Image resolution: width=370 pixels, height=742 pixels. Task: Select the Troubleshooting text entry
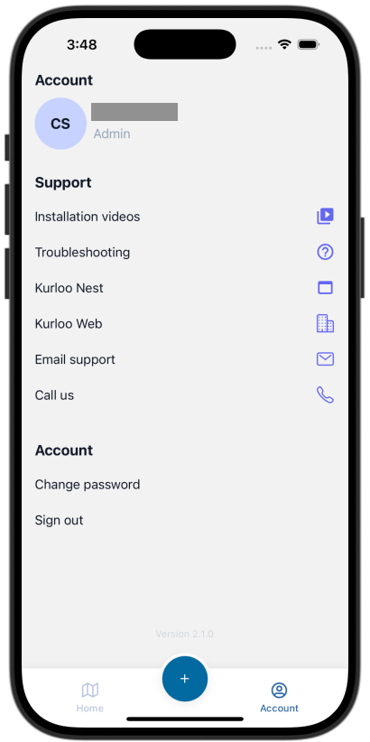82,252
